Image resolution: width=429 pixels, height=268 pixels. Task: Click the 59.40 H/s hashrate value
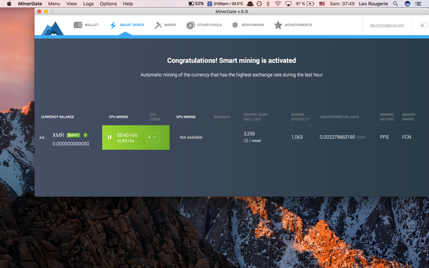pyautogui.click(x=127, y=135)
